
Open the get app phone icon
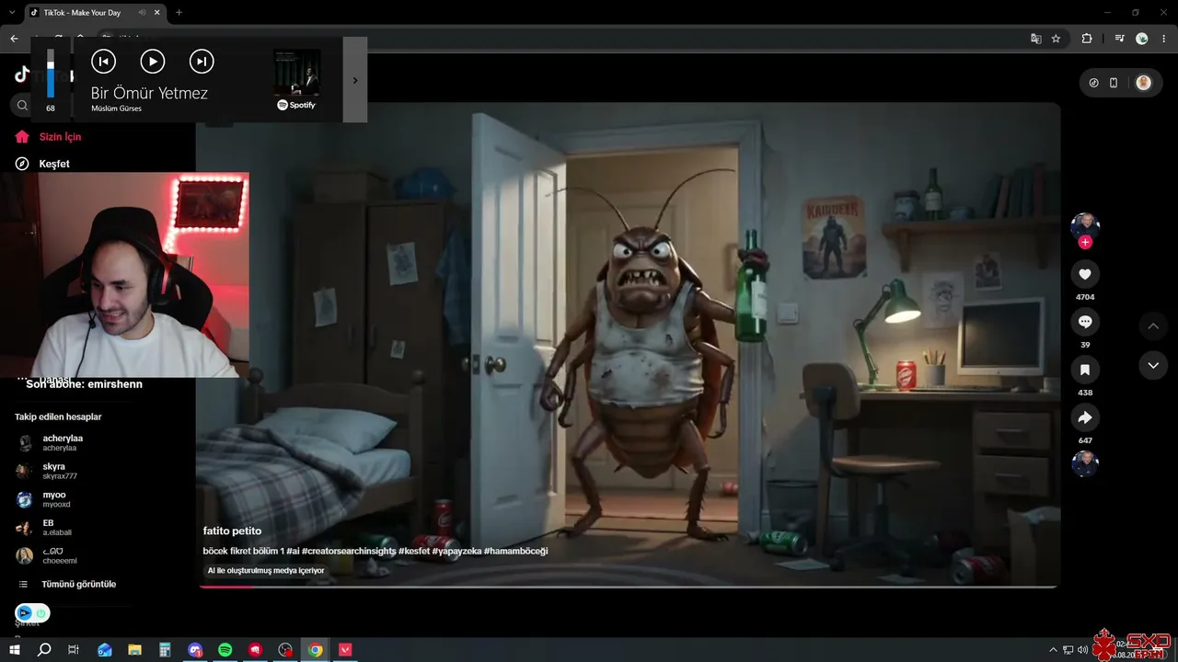pos(1114,83)
